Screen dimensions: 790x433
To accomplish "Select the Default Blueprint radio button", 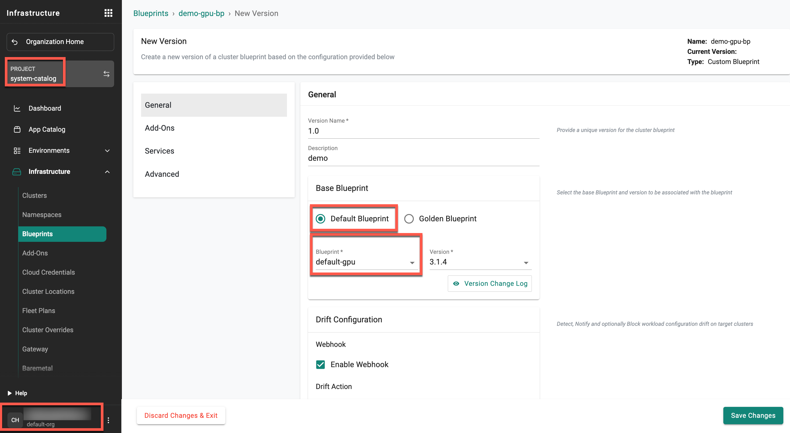I will [321, 219].
